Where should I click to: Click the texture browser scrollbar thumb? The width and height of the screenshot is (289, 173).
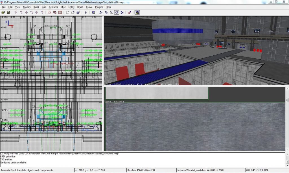[287, 100]
